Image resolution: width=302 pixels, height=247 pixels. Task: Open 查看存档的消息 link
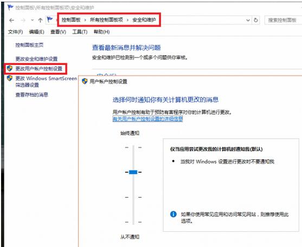tap(32, 95)
